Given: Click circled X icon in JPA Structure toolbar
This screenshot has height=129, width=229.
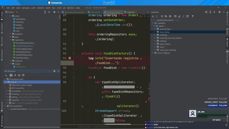Looking at the screenshot, I should pos(19,75).
